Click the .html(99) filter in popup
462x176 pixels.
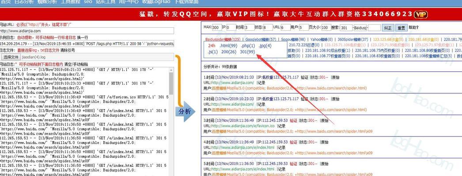tap(228, 46)
